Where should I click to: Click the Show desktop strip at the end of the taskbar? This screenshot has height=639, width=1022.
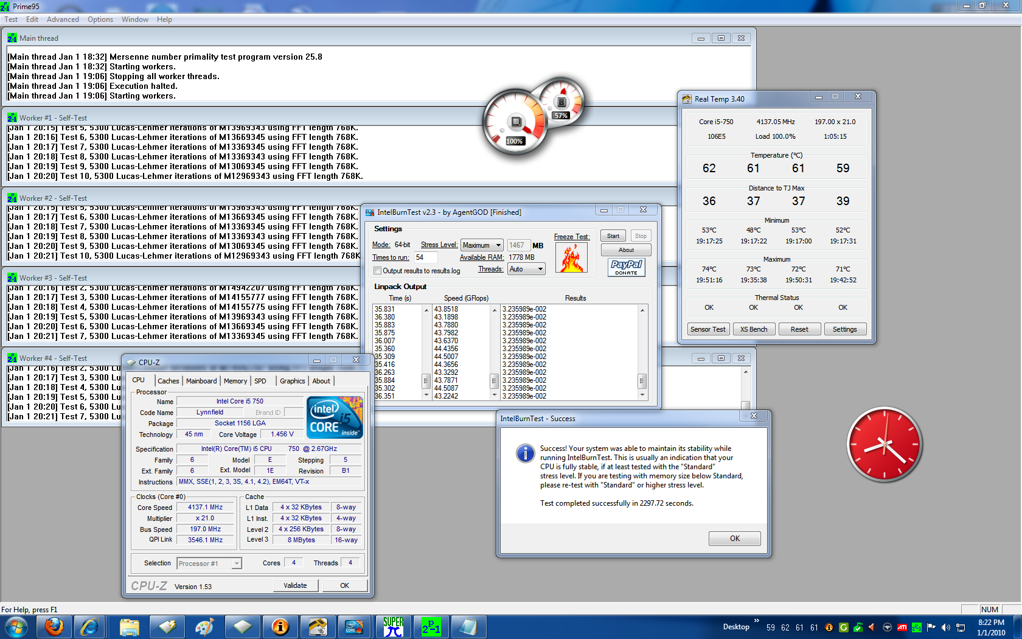[x=1017, y=627]
